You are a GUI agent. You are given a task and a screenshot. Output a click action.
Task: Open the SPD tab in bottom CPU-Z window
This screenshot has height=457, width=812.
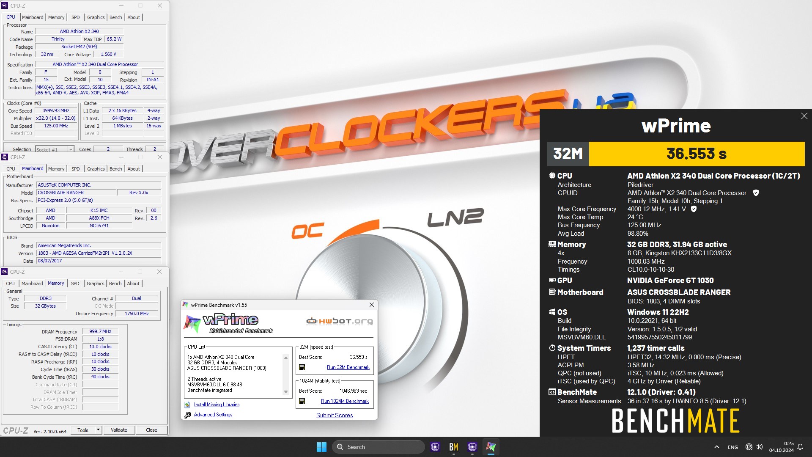coord(75,284)
